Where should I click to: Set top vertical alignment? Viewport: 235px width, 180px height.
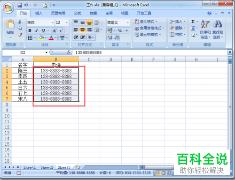pos(76,22)
